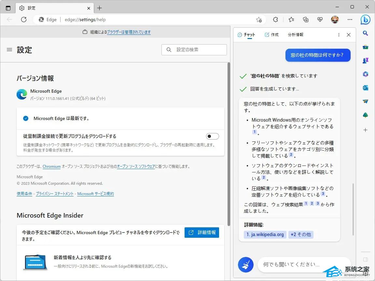Image resolution: width=375 pixels, height=281 pixels.
Task: Refresh the page with the reload icon
Action: pyautogui.click(x=24, y=20)
